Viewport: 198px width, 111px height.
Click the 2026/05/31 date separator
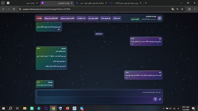(99, 34)
